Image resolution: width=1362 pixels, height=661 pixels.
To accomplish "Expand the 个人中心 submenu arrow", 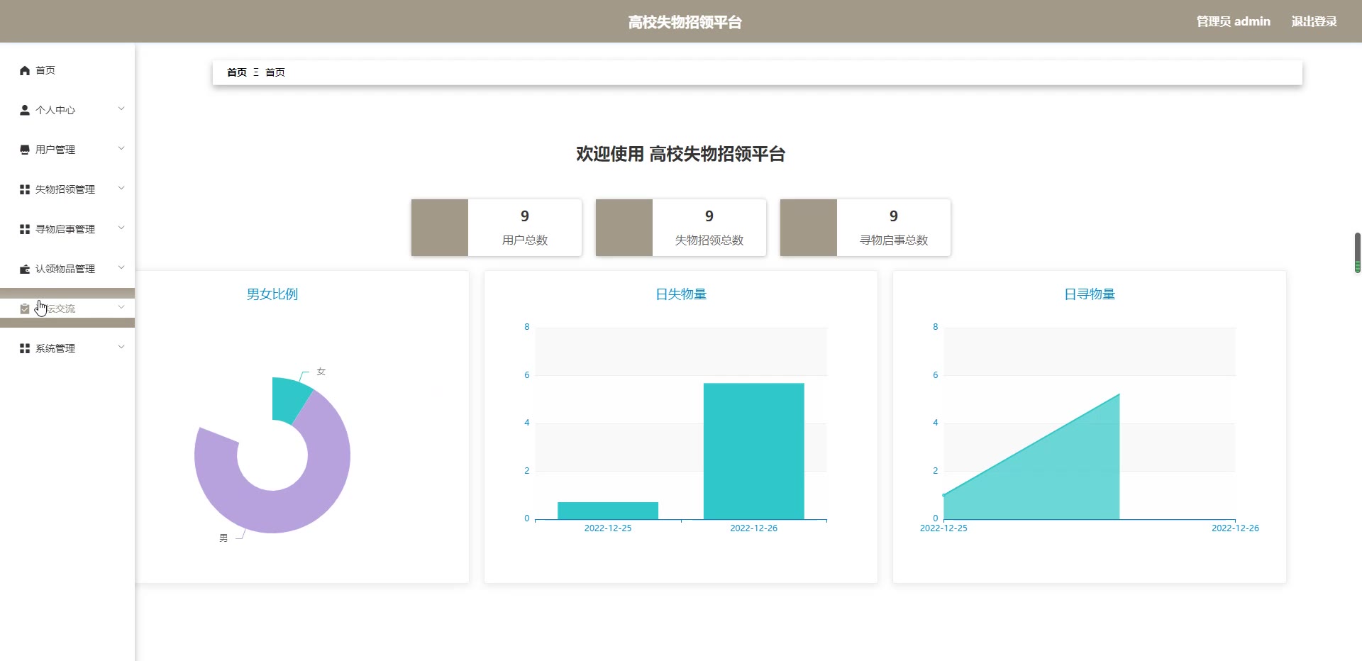I will (x=121, y=109).
